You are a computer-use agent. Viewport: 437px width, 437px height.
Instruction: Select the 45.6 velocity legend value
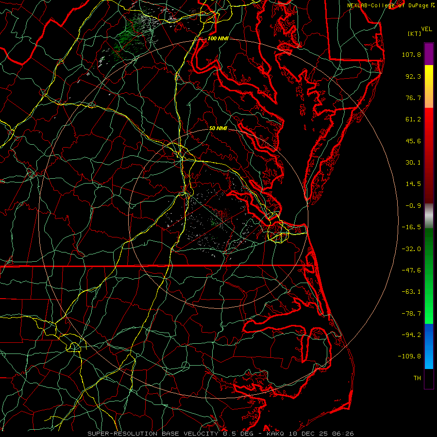pos(413,141)
